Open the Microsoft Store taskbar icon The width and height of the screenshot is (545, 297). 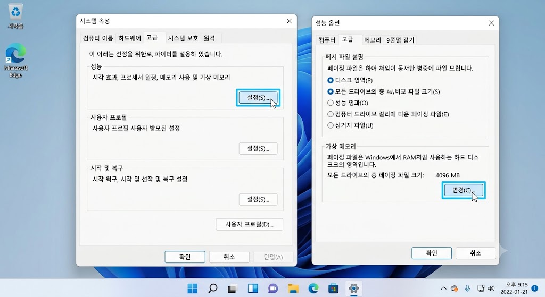click(x=333, y=288)
